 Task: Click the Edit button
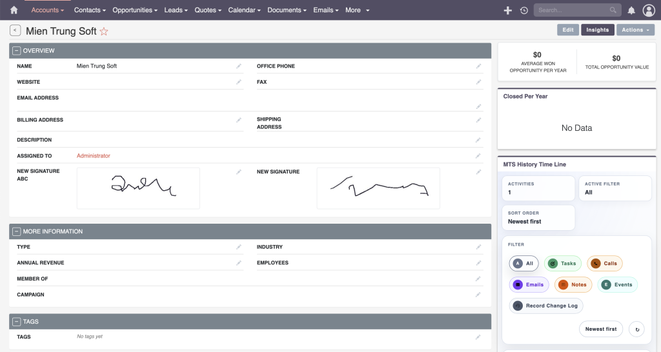568,30
